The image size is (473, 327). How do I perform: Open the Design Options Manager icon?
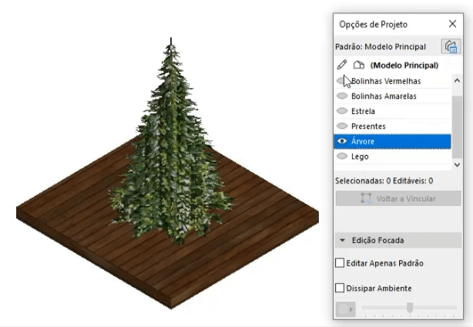pyautogui.click(x=451, y=46)
